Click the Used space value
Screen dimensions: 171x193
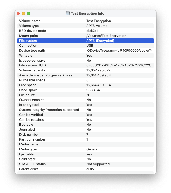93,90
